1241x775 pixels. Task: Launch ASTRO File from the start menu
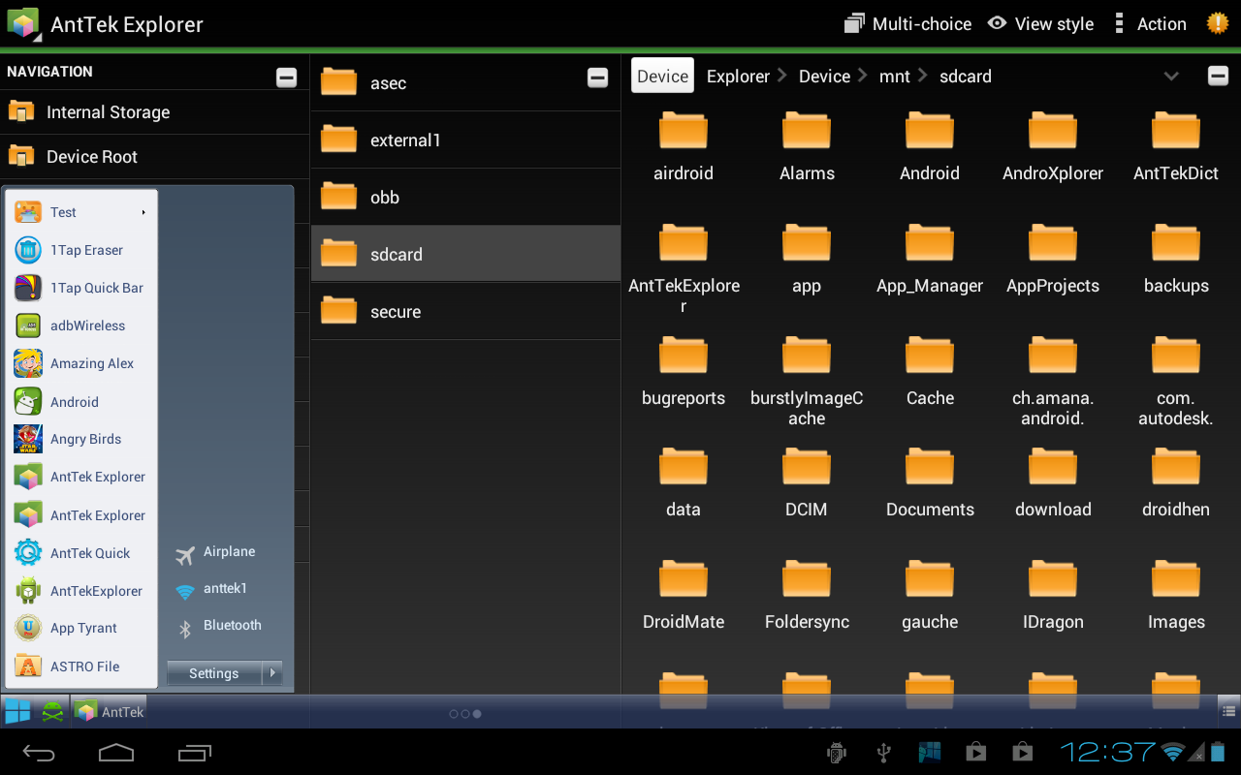(81, 666)
